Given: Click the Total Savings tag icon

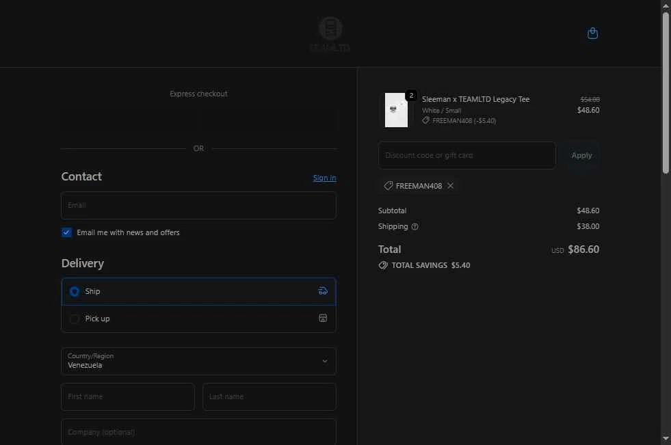Looking at the screenshot, I should [383, 265].
